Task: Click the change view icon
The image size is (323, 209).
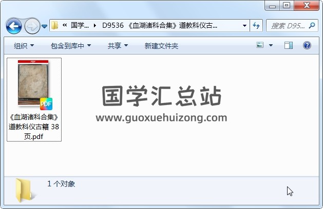Action: point(260,45)
